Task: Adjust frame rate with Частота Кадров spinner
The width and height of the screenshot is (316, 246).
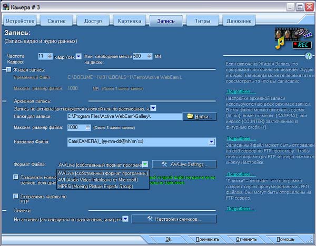Action: coord(50,56)
